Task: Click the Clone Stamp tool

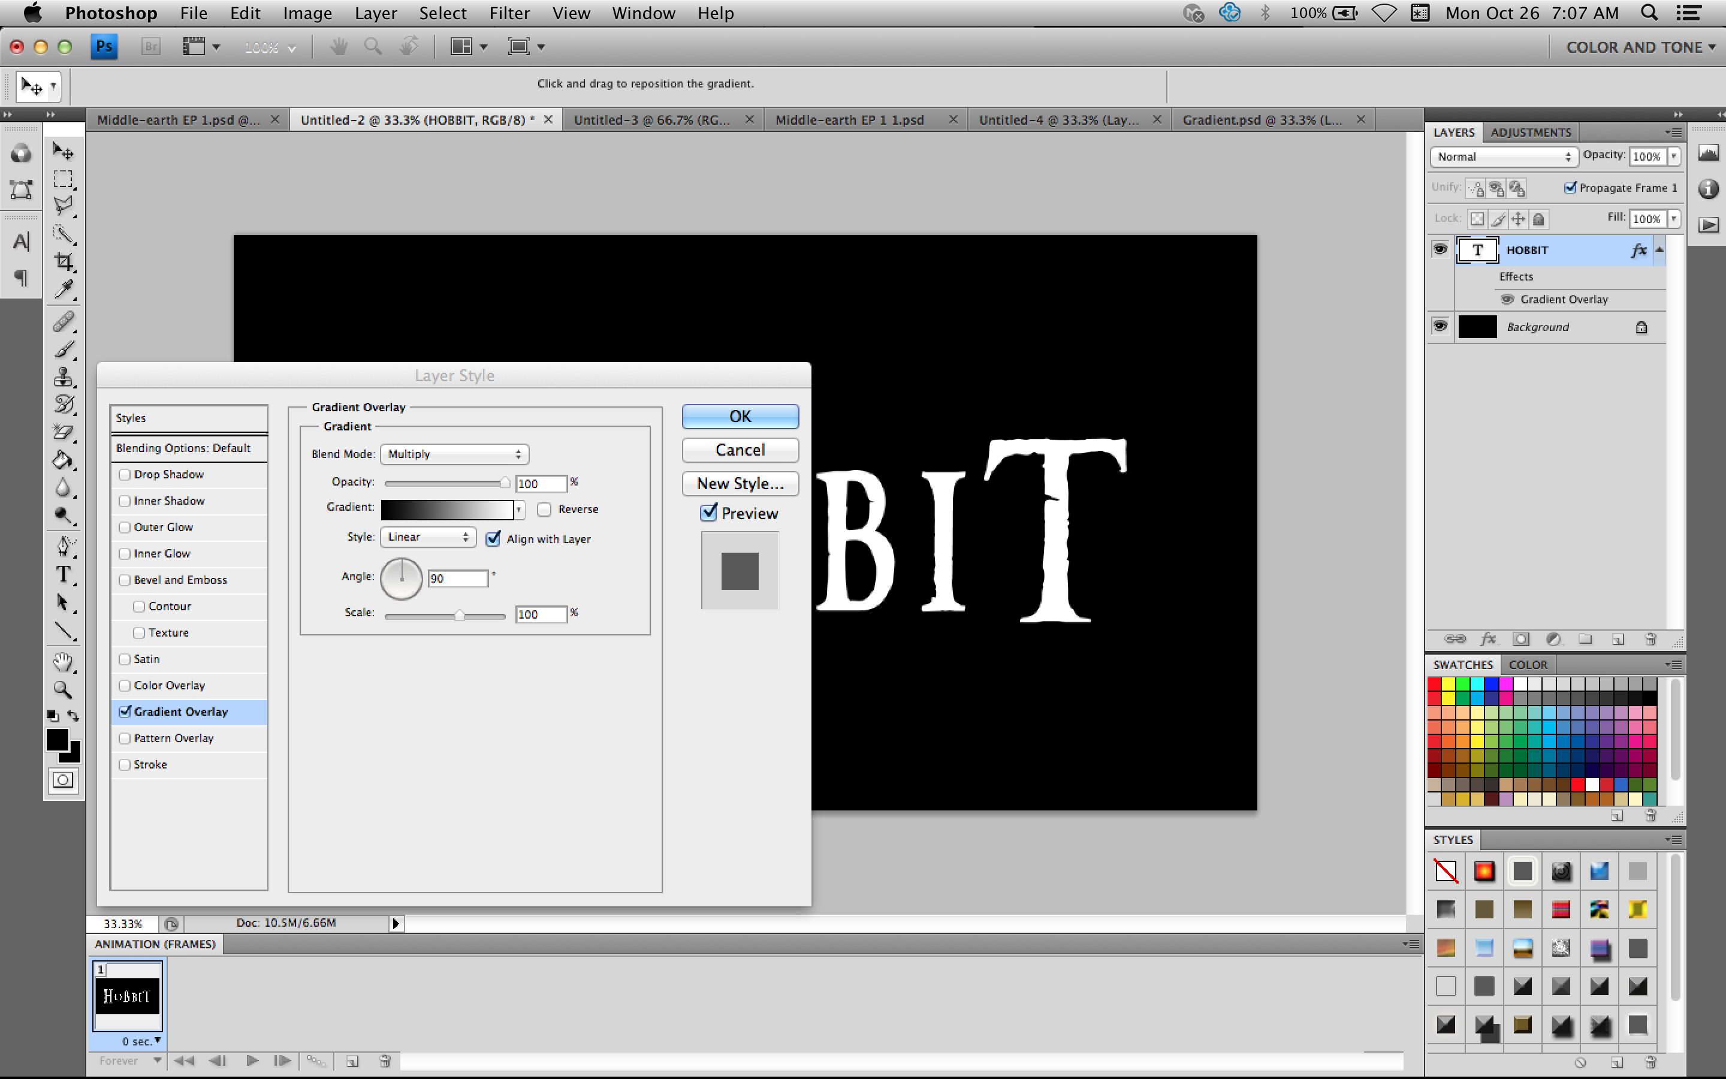Action: point(64,377)
